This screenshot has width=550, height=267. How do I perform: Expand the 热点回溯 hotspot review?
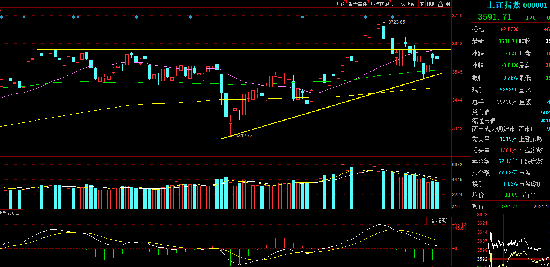point(380,4)
